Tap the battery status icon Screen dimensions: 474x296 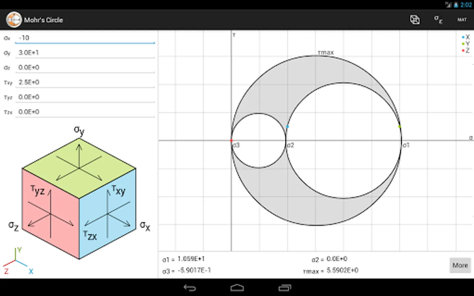(x=456, y=5)
